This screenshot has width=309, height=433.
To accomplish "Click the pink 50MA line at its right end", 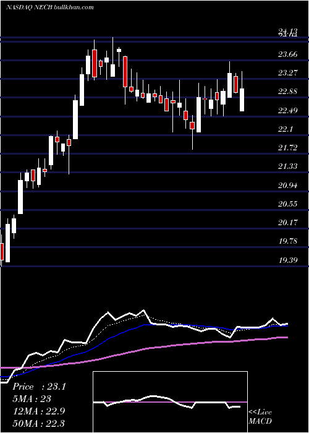I will (286, 338).
